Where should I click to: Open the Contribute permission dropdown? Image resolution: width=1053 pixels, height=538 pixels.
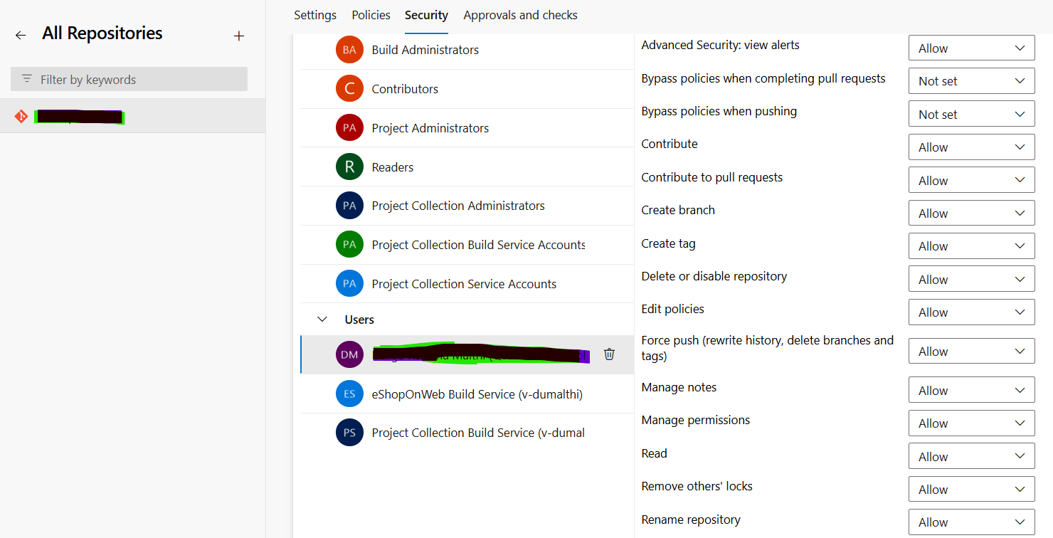pyautogui.click(x=971, y=147)
